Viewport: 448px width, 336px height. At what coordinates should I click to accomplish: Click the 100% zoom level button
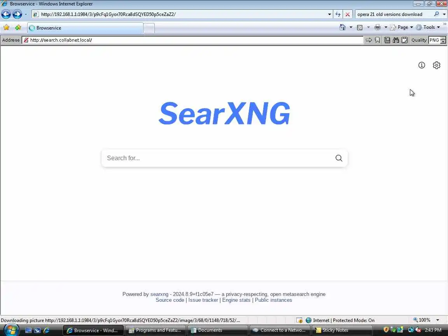pos(422,320)
